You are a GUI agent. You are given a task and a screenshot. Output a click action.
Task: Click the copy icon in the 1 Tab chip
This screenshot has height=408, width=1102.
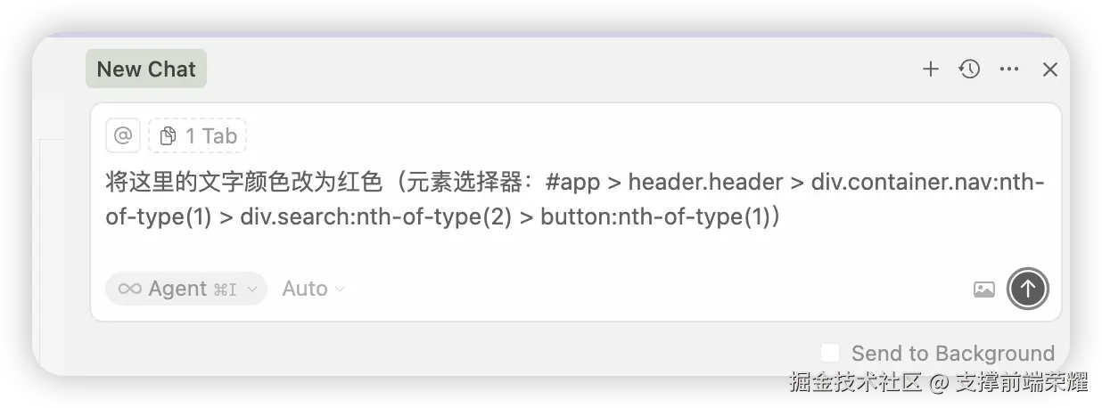click(168, 136)
